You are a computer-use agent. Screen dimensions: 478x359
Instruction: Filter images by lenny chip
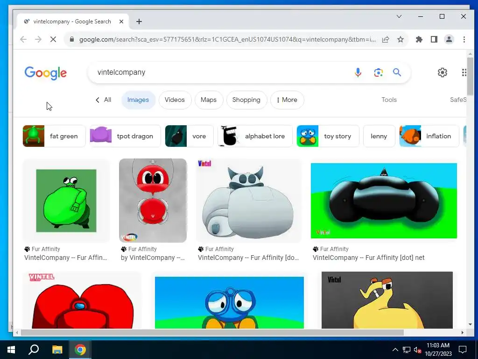(379, 136)
